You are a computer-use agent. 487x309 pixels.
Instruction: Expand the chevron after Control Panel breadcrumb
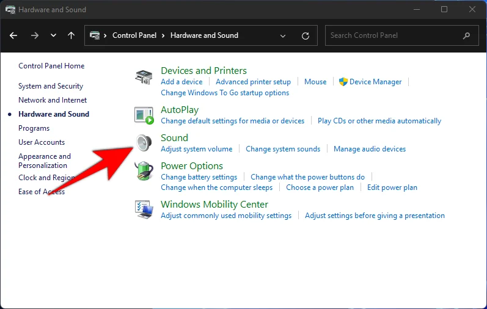coord(164,35)
